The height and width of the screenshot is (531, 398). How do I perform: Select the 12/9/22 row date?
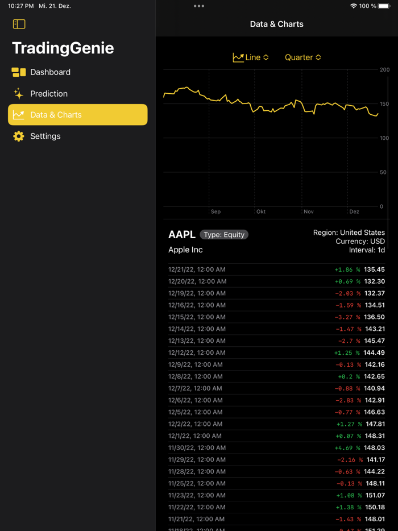pyautogui.click(x=196, y=364)
